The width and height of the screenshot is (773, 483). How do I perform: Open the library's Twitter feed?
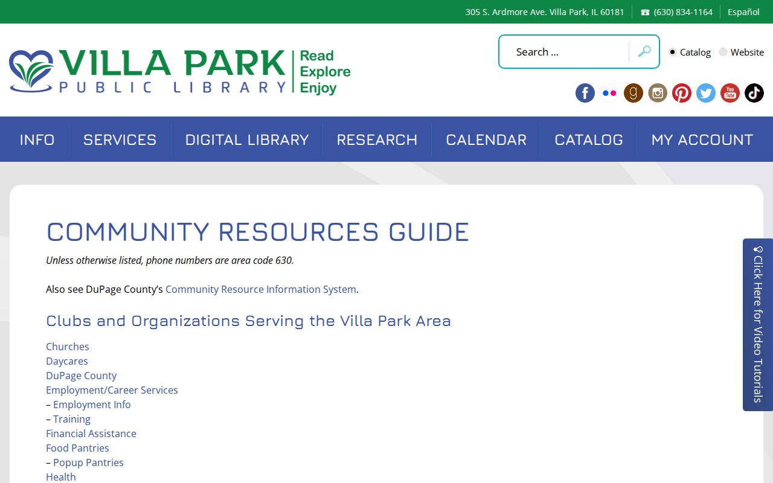coord(706,93)
